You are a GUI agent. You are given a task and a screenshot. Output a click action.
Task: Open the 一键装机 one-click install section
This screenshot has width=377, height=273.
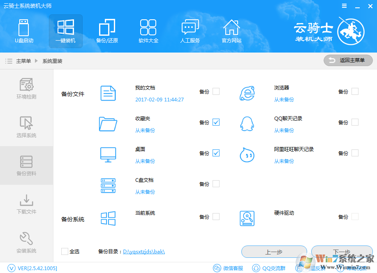65,31
